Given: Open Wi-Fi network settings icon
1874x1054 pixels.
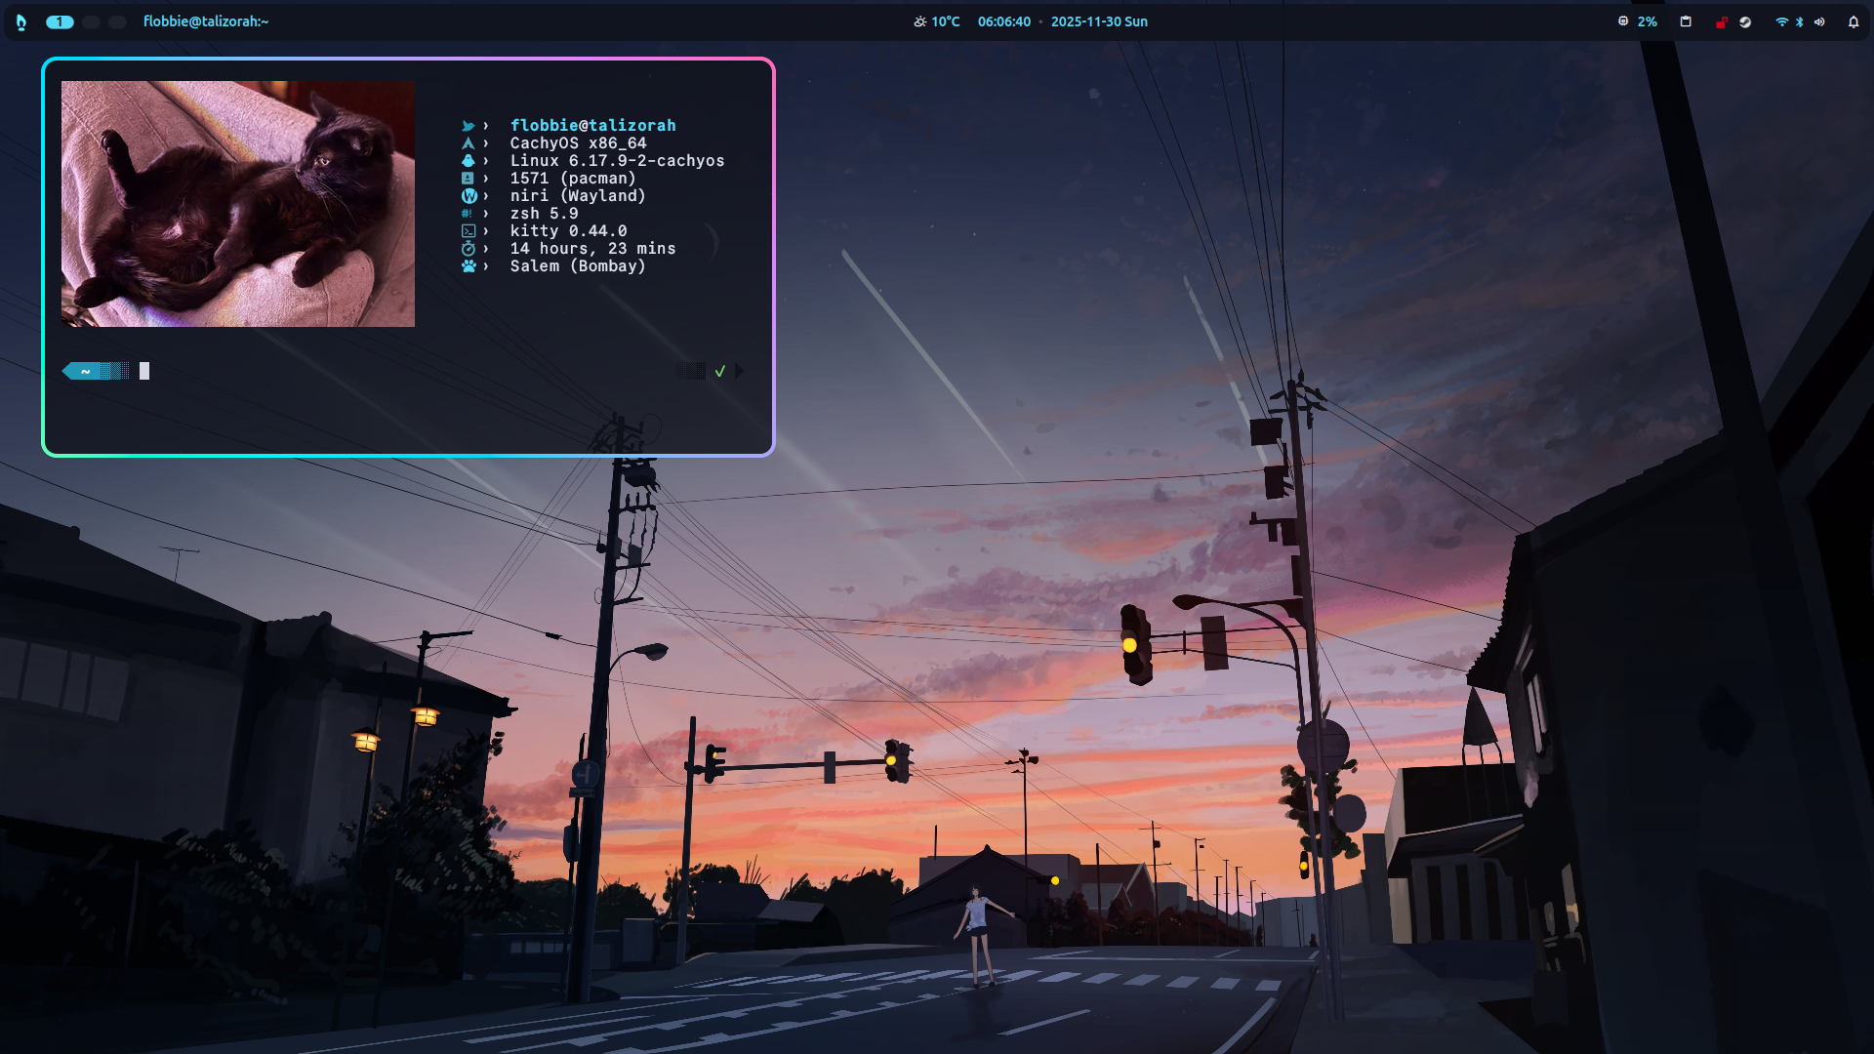Looking at the screenshot, I should point(1781,21).
